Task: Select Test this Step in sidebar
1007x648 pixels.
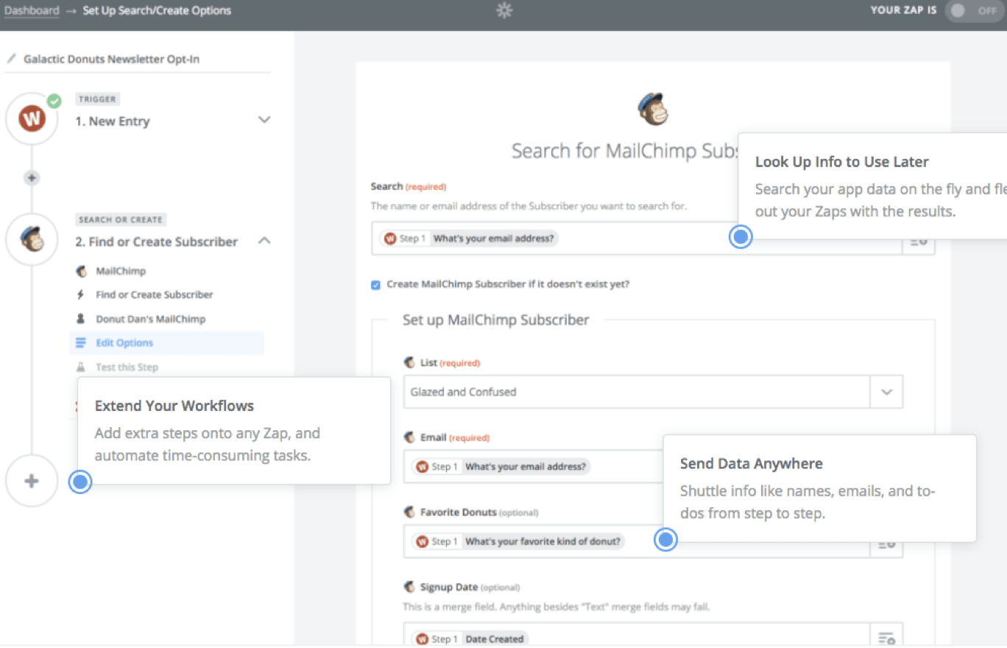Action: [x=127, y=367]
